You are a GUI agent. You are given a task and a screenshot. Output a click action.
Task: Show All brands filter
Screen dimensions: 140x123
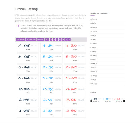tap(47, 39)
